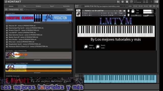Toggle A-Z library sorting

tap(21, 10)
